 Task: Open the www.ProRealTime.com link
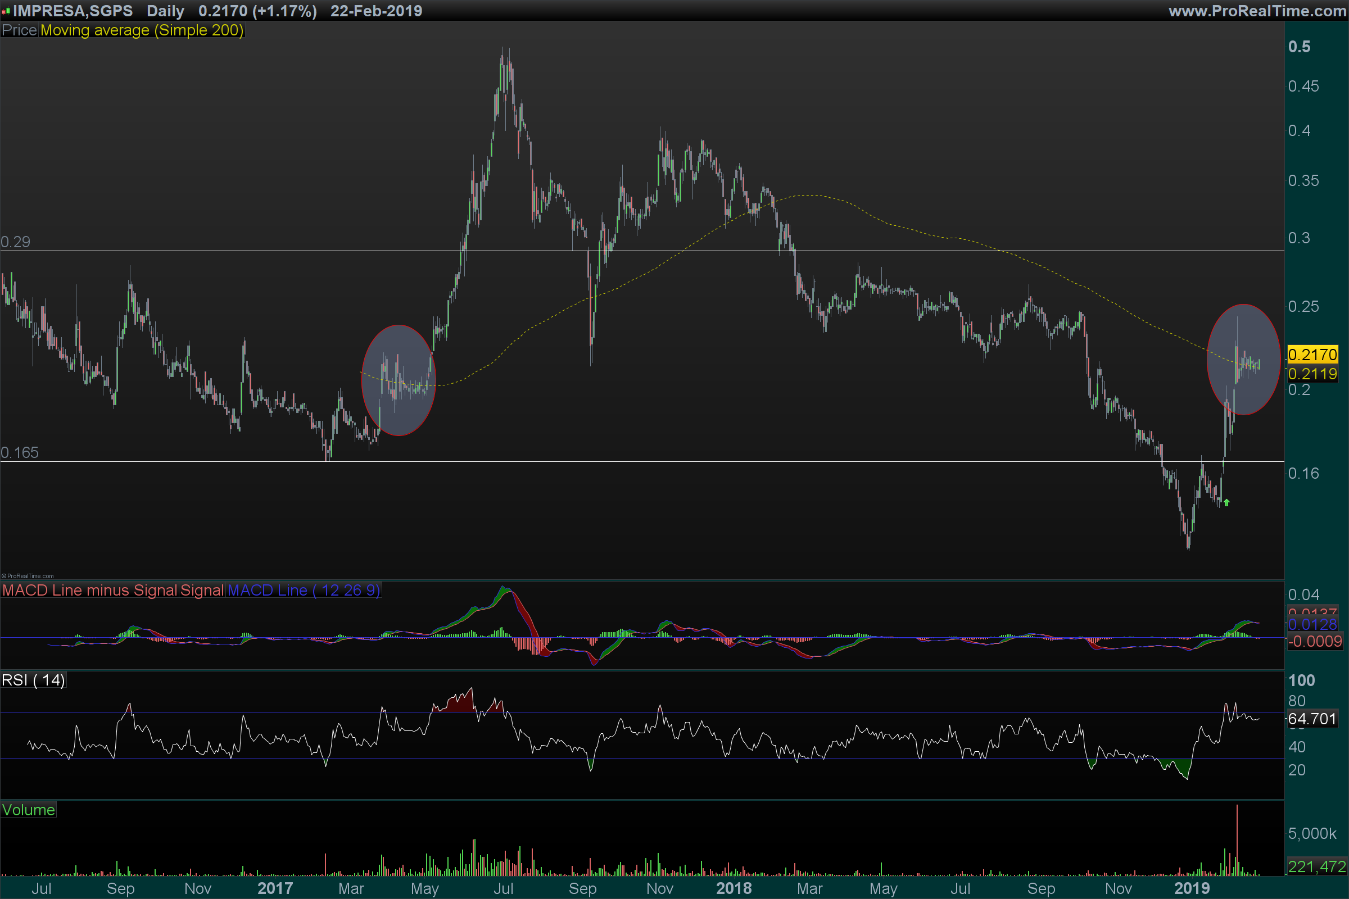point(1257,11)
